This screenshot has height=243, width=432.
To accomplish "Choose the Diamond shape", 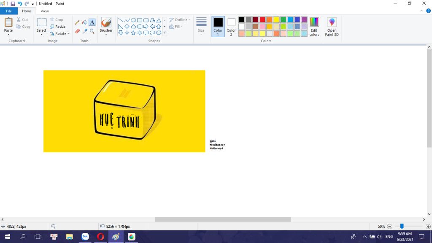I will [127, 27].
